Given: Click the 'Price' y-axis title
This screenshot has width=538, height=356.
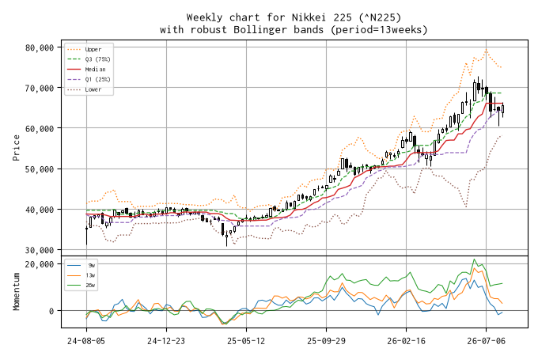Looking at the screenshot, I should coord(16,147).
